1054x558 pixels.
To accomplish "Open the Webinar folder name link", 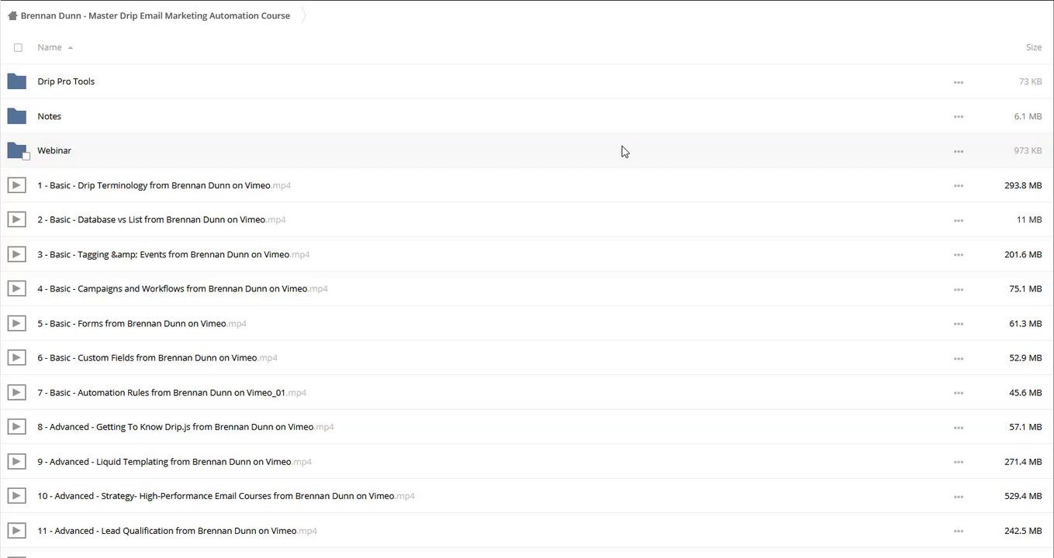I will [x=54, y=150].
